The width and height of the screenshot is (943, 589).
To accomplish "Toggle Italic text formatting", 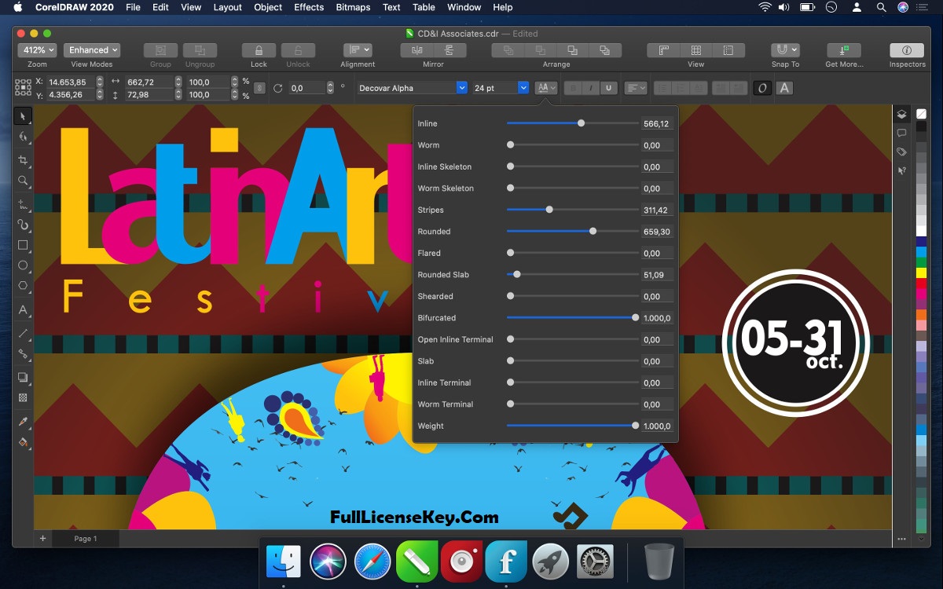I will (x=591, y=88).
